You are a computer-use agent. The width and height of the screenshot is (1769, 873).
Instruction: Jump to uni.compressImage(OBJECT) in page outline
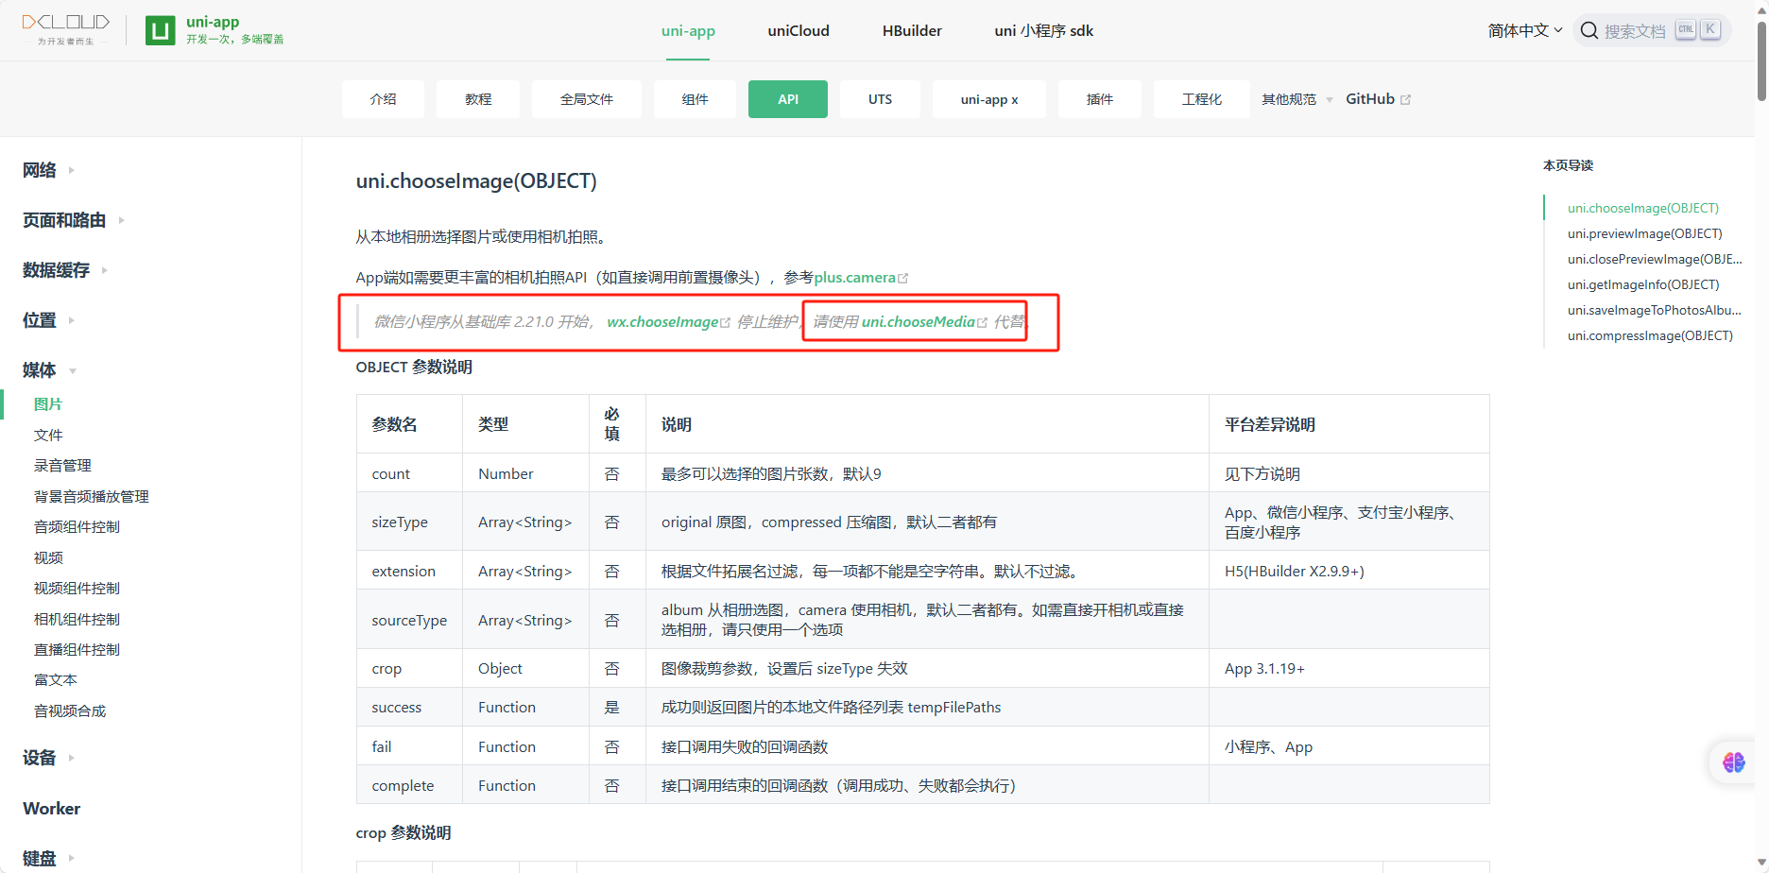click(x=1650, y=335)
